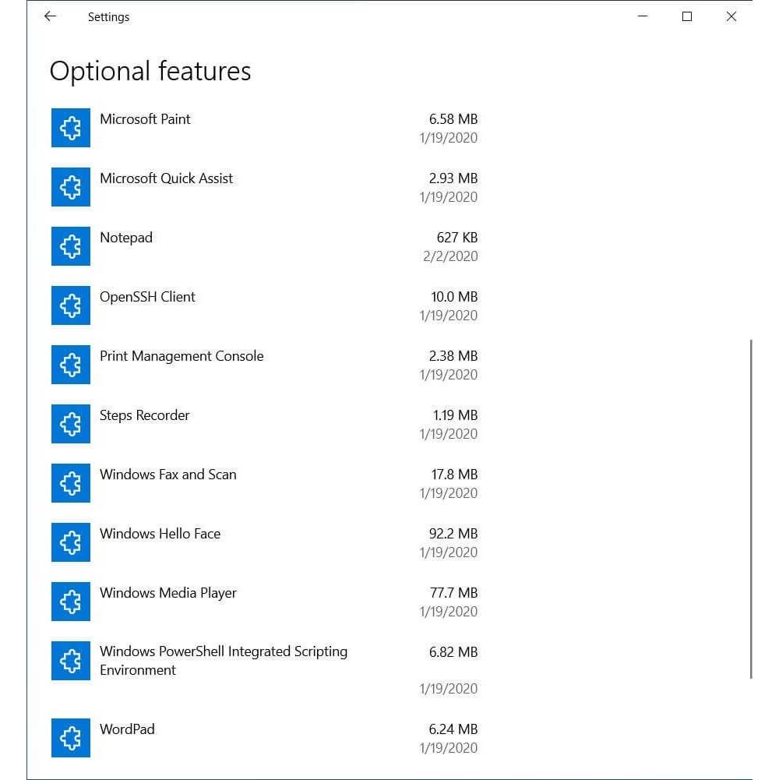
Task: Click the WordPad feature icon
Action: point(71,738)
